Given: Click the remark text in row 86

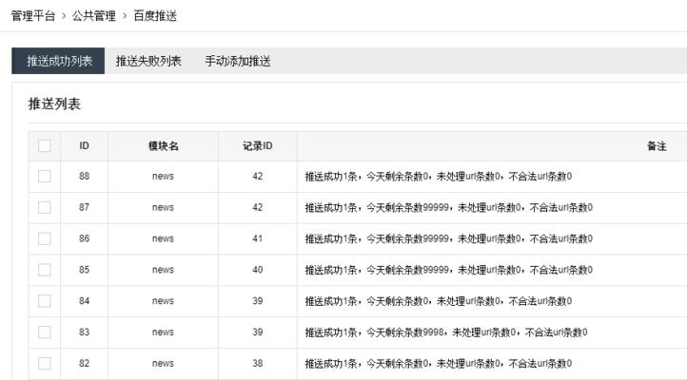Looking at the screenshot, I should (449, 238).
